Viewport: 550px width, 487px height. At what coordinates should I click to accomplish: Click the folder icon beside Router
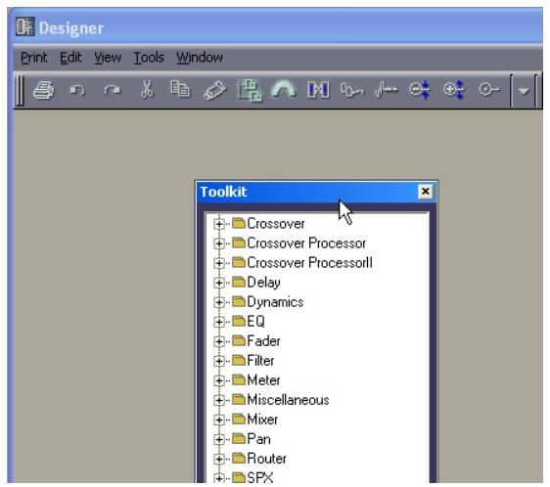click(239, 459)
